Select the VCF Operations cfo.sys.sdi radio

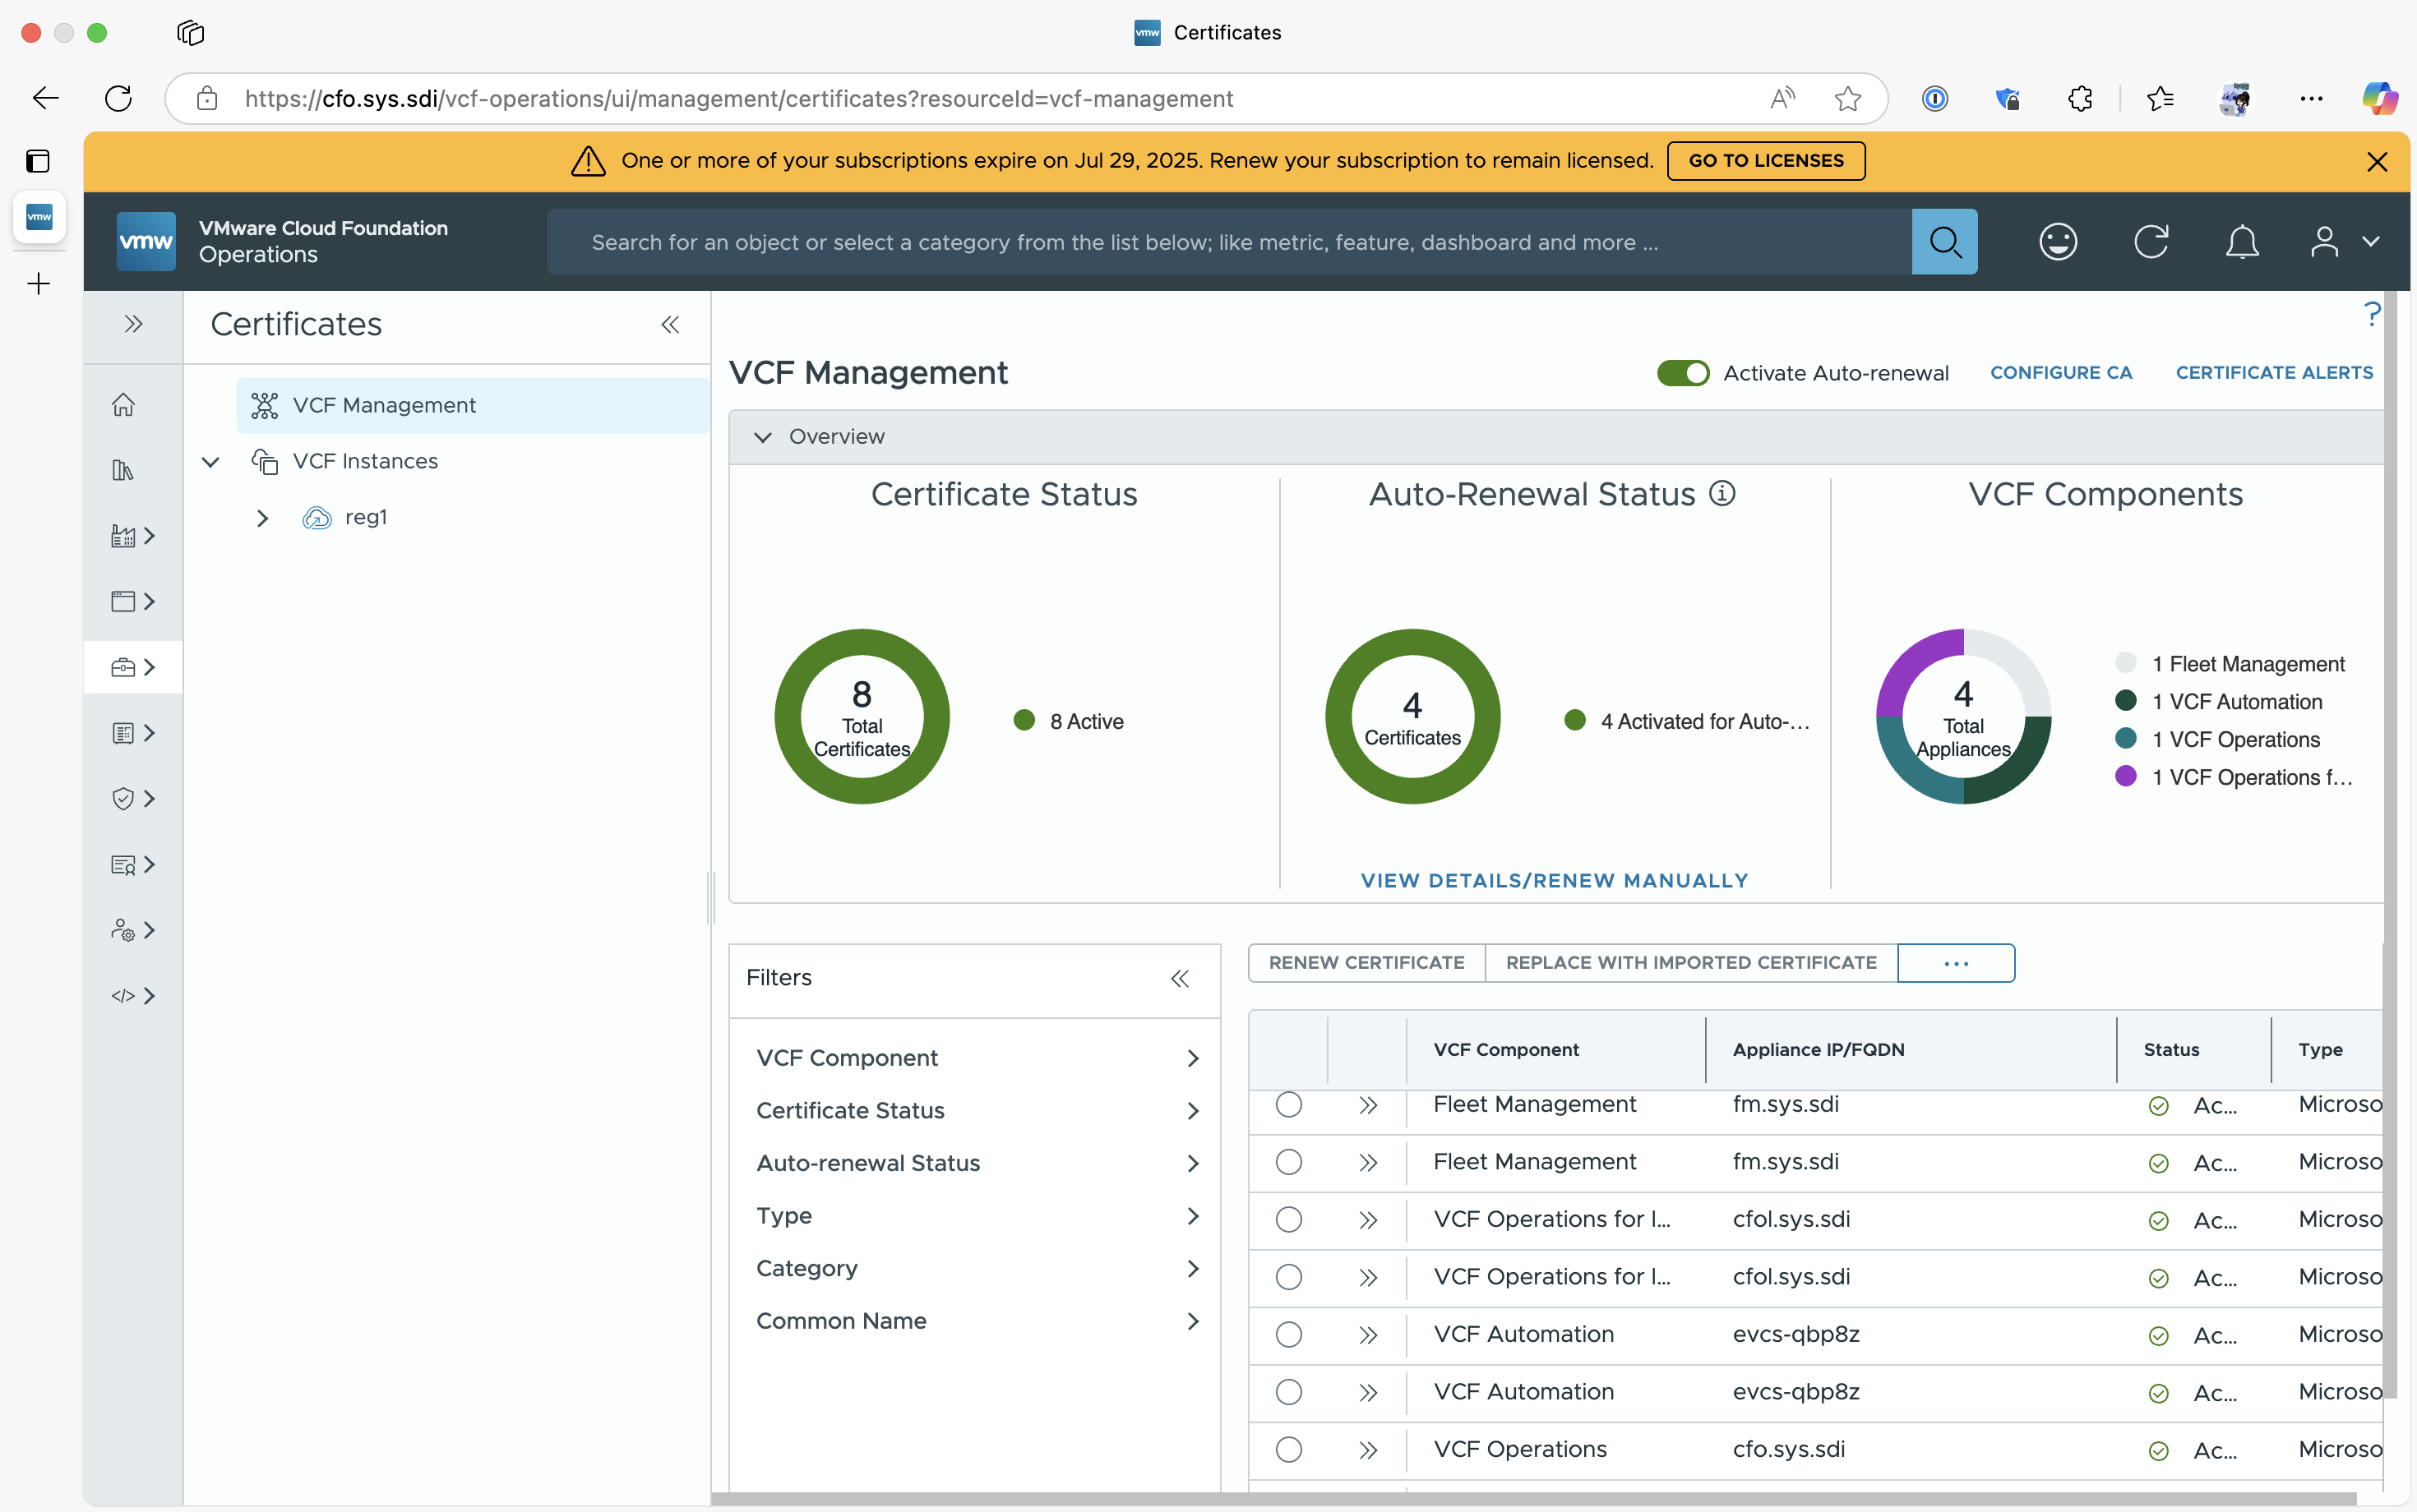click(1288, 1450)
